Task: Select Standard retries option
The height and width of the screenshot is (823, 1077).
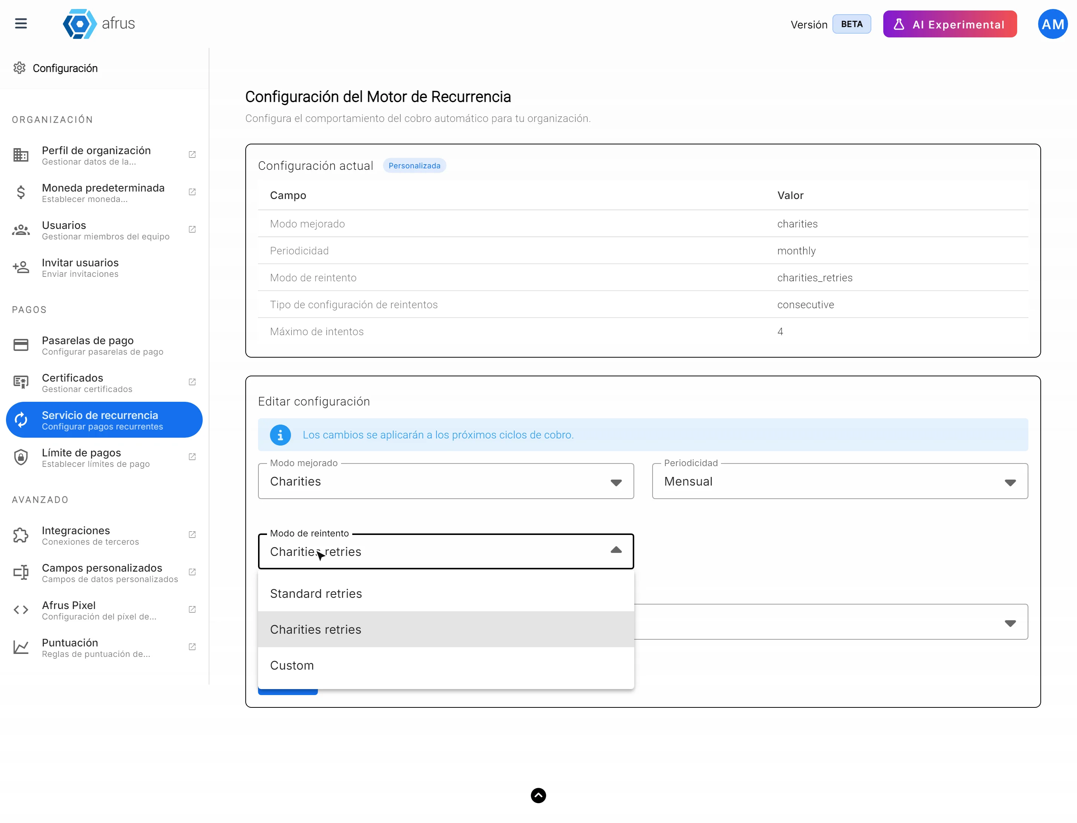Action: click(x=446, y=594)
